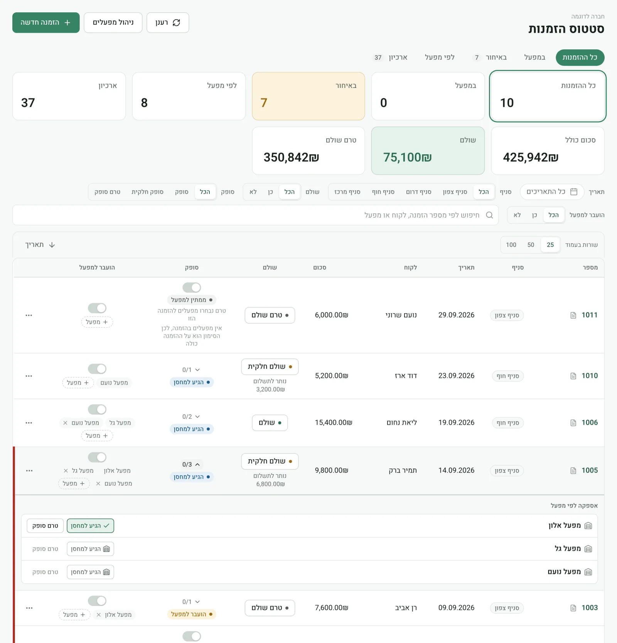
Task: Expand the 0/1 supply dropdown for order 1003
Action: click(x=191, y=602)
